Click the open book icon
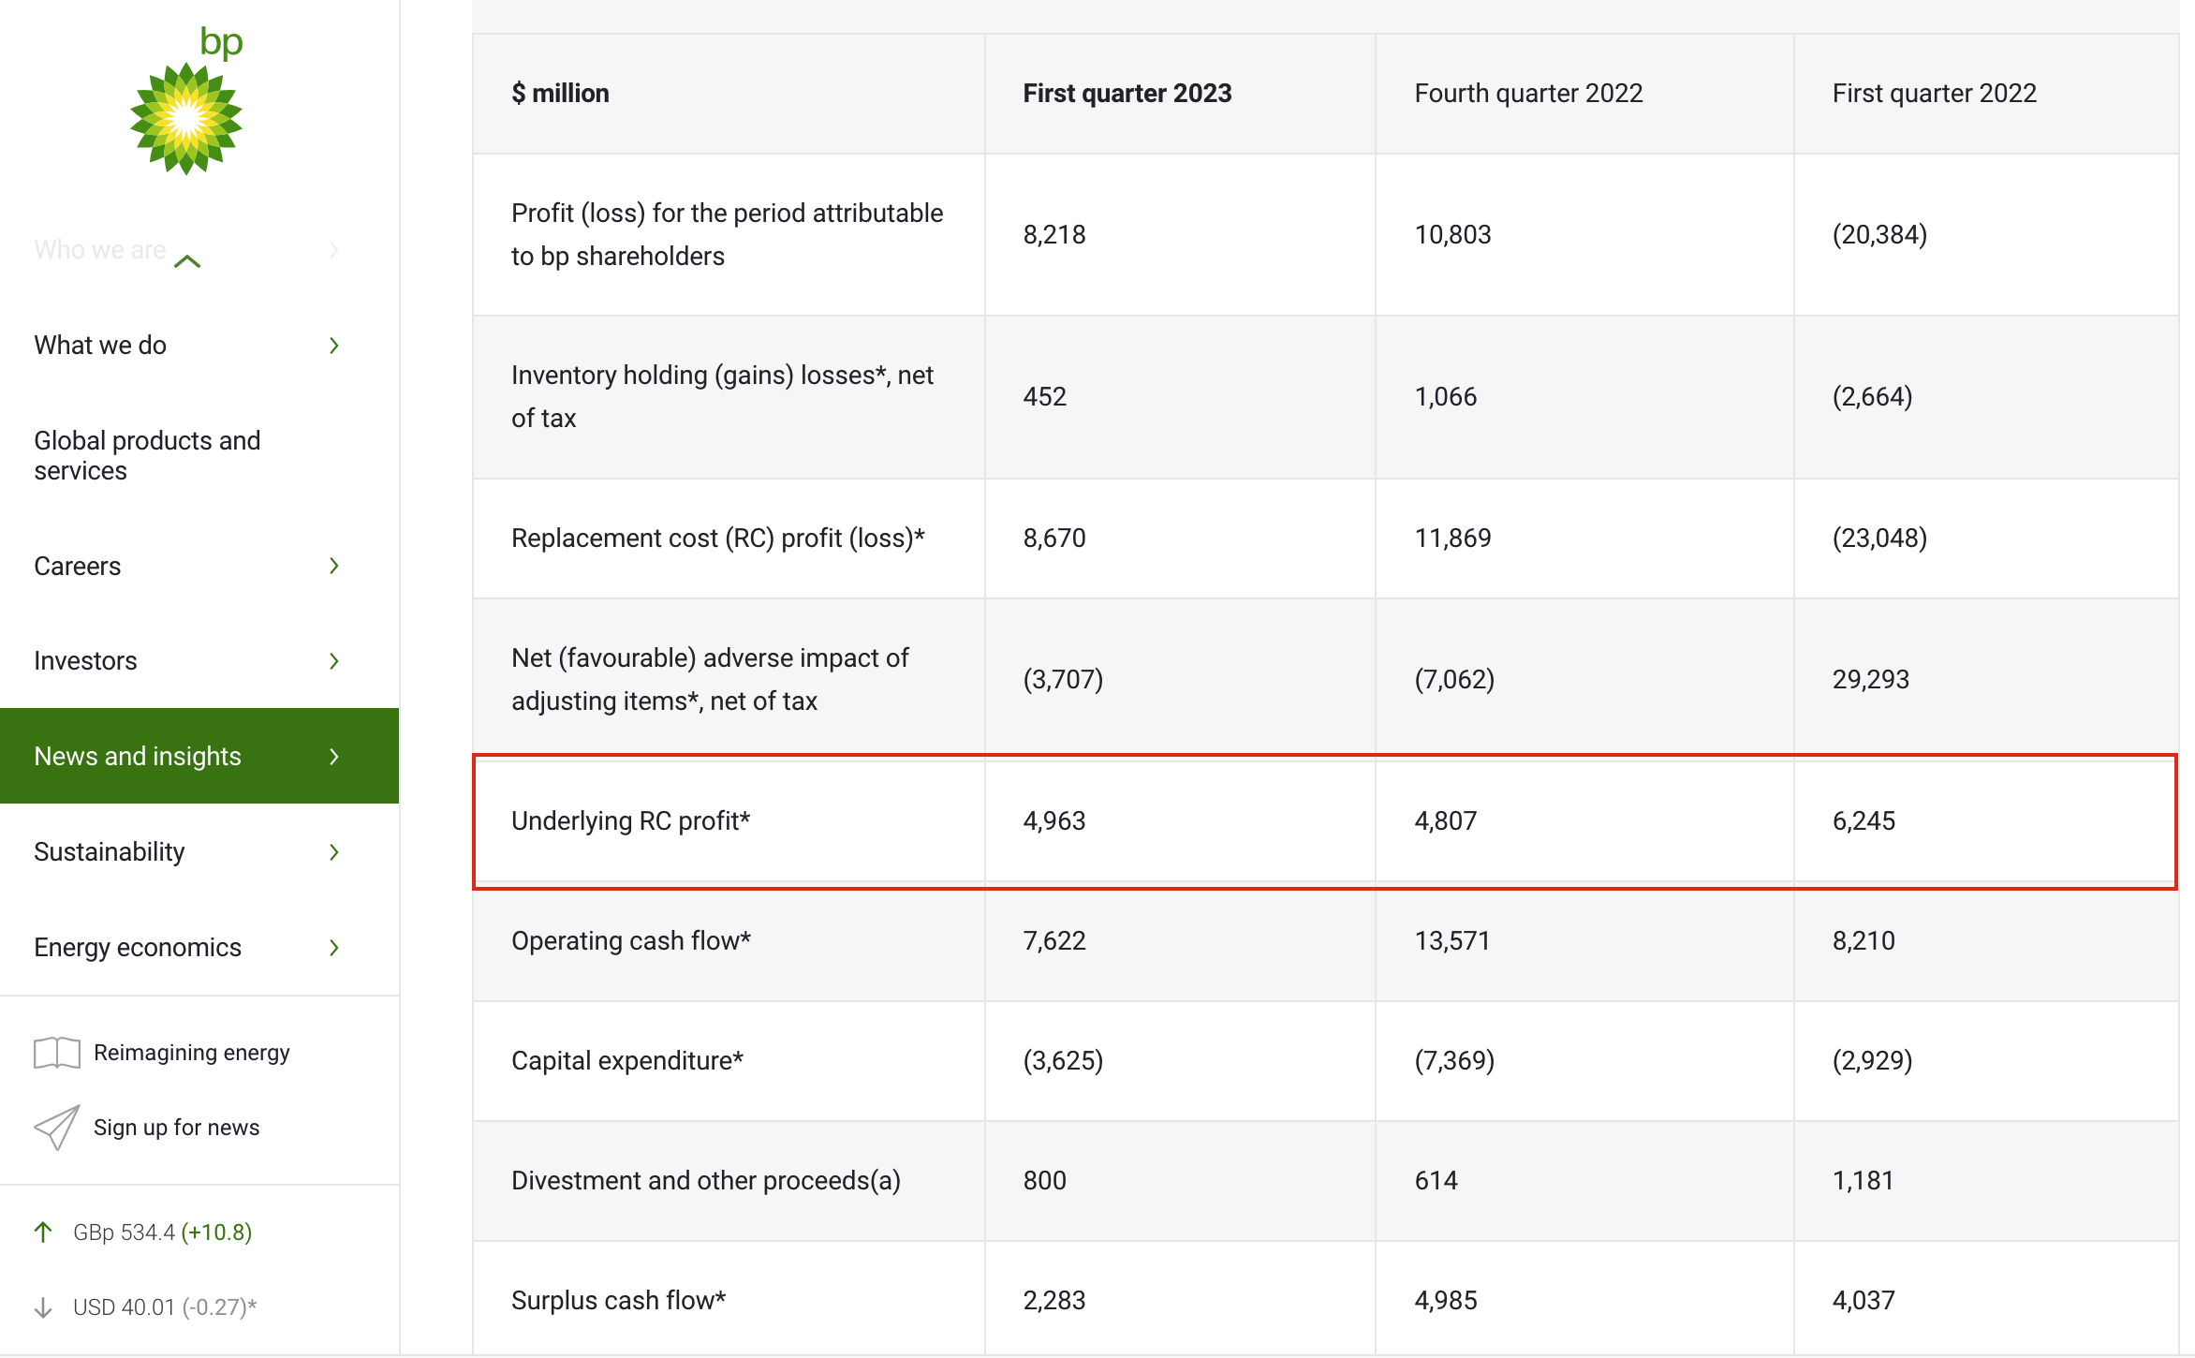 click(56, 1053)
